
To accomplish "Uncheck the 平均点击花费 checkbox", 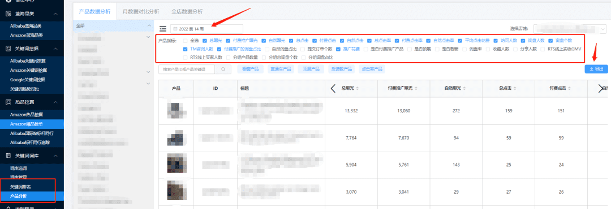I will tap(460, 41).
